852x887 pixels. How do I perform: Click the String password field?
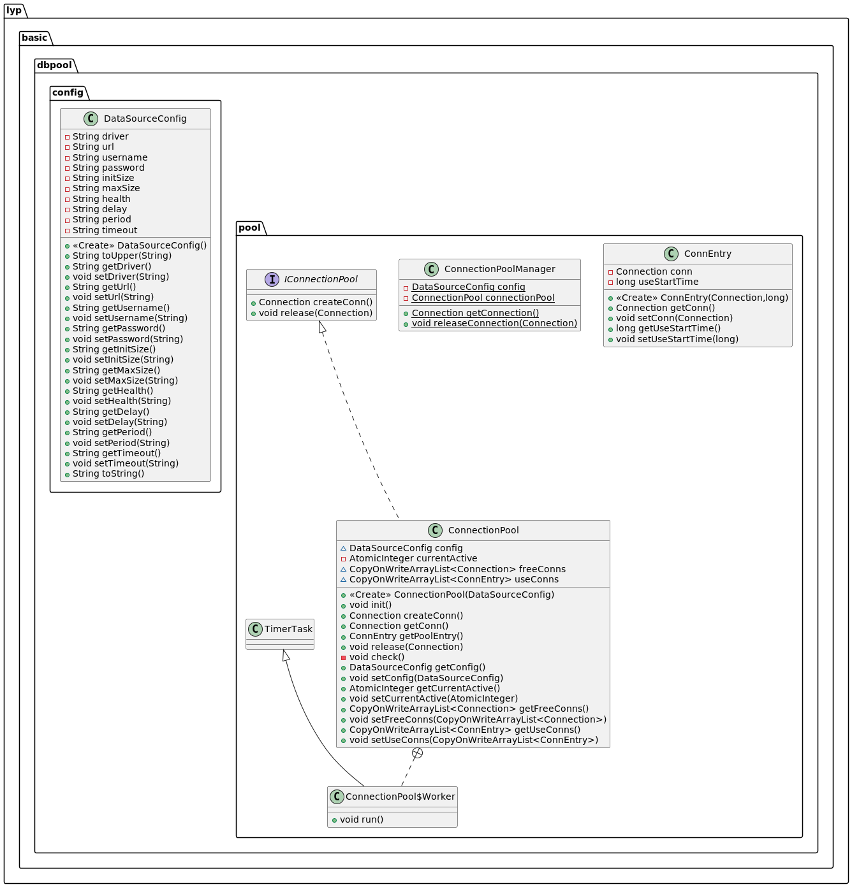coord(108,168)
